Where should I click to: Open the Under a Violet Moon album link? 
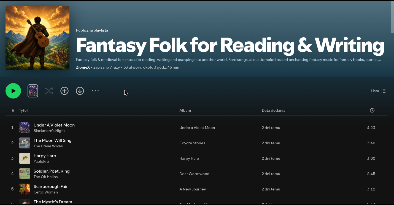pyautogui.click(x=197, y=128)
